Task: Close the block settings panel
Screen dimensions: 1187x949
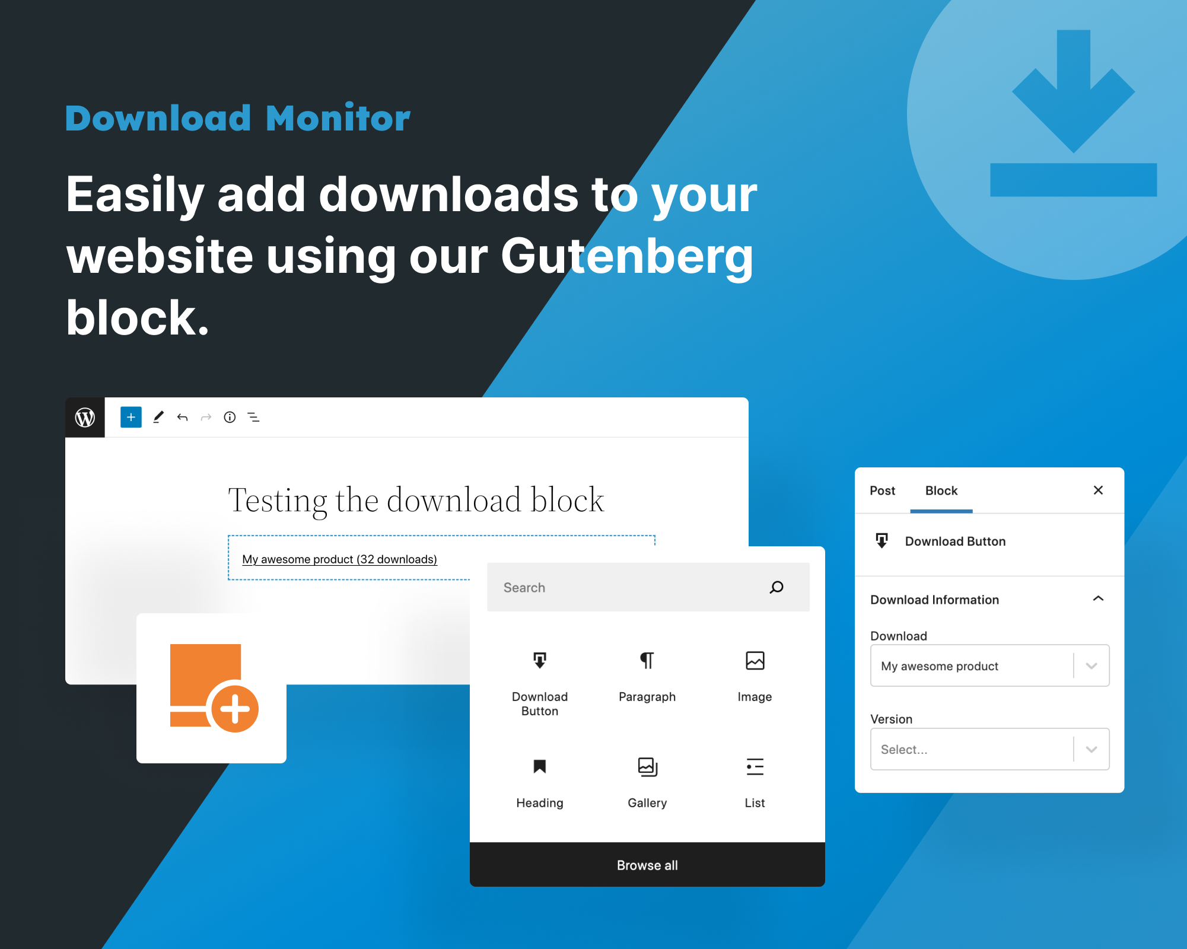Action: [1097, 490]
